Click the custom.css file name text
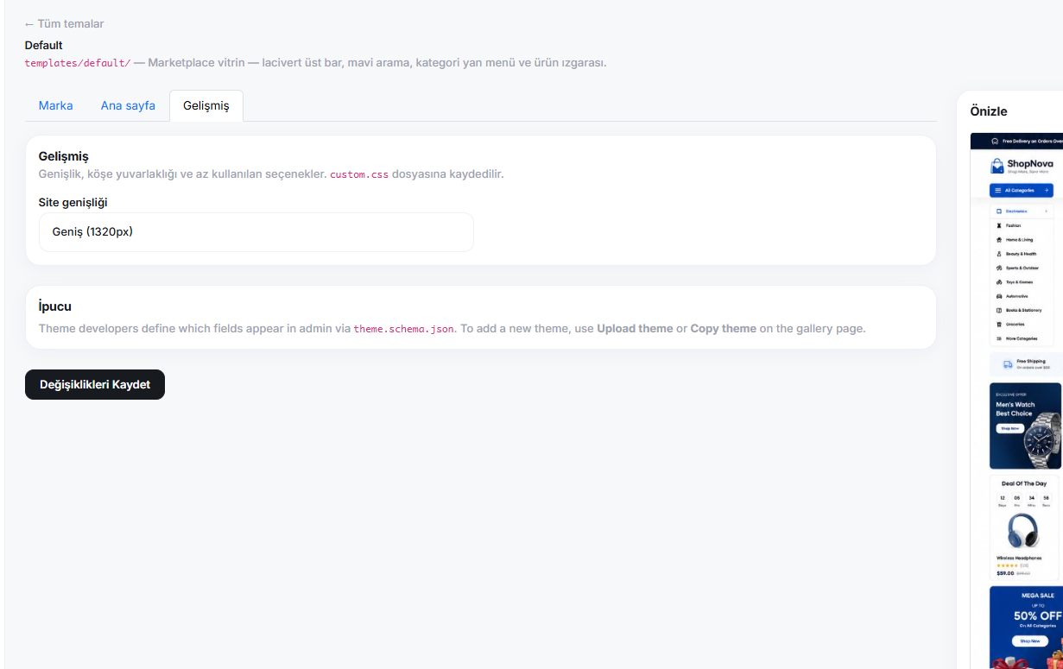Viewport: 1063px width, 669px height. 359,174
